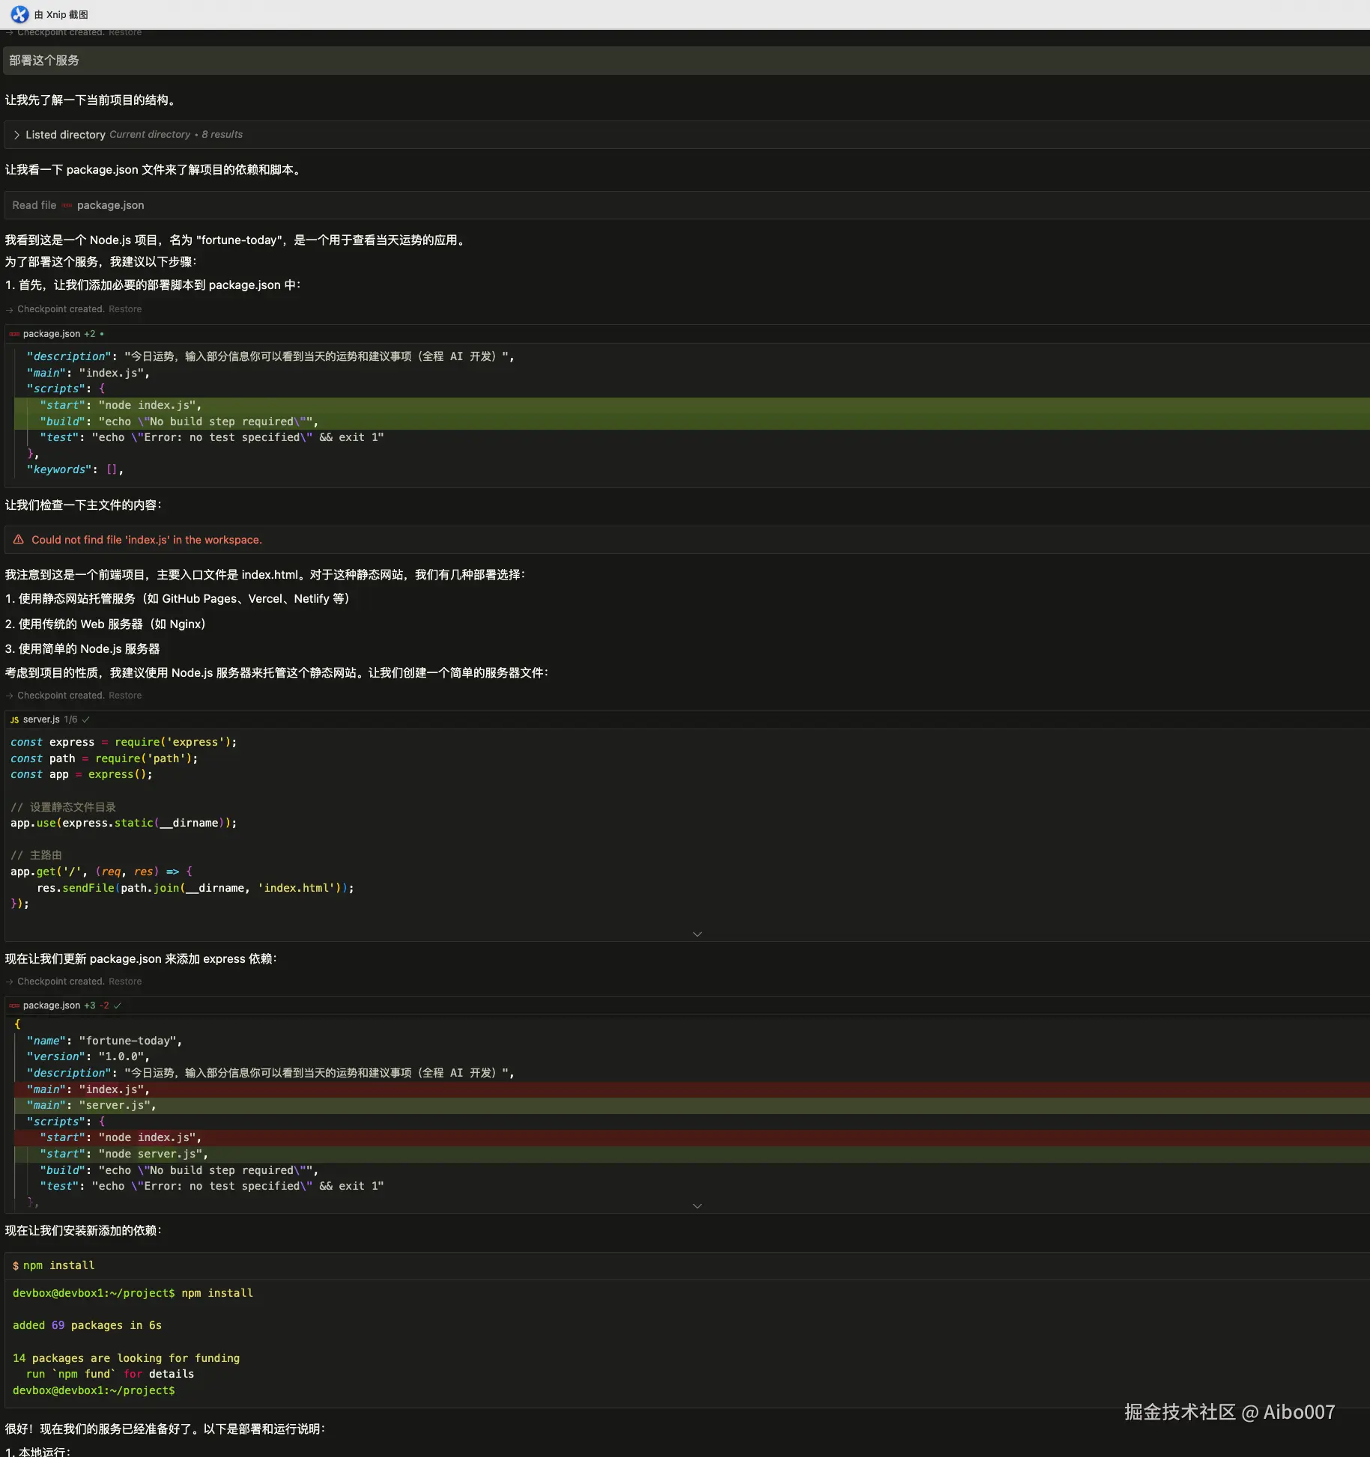The height and width of the screenshot is (1457, 1370).
Task: Click the app.use(express.static(__dirname)) line
Action: pyautogui.click(x=124, y=823)
